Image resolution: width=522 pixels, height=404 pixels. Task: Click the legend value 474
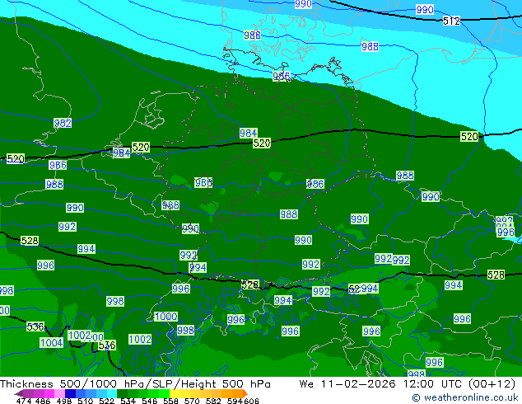24,401
